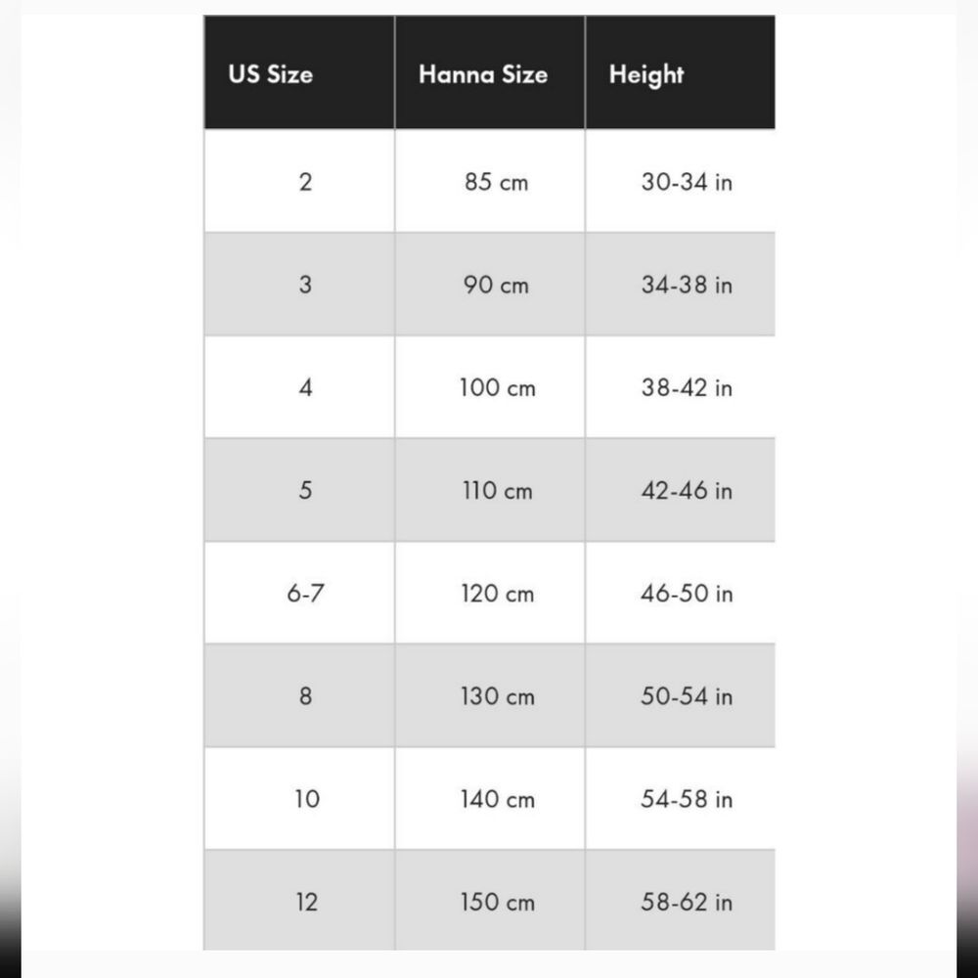Screen dimensions: 978x978
Task: Click the 100 cm Hanna size cell
Action: coord(490,386)
